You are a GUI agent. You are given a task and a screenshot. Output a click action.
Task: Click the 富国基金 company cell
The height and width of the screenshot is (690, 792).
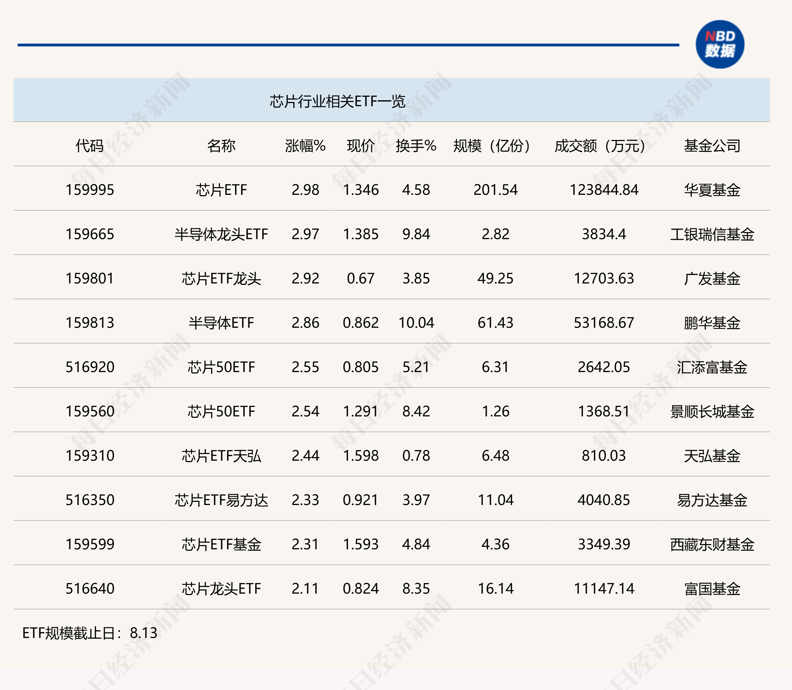click(x=712, y=588)
